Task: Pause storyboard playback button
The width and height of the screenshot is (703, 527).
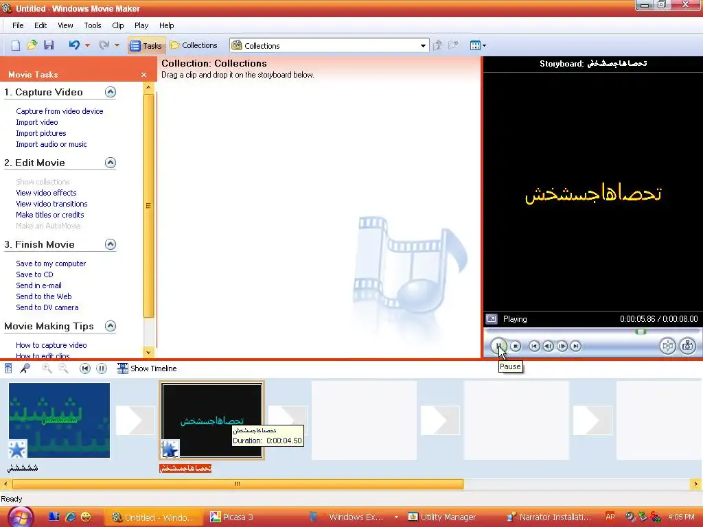Action: click(x=102, y=368)
